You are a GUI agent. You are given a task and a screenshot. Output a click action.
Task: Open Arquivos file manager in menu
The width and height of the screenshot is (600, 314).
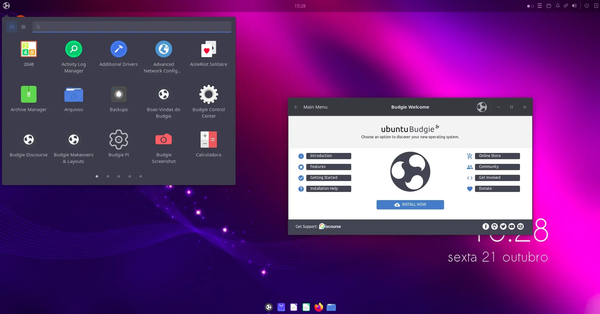point(74,99)
